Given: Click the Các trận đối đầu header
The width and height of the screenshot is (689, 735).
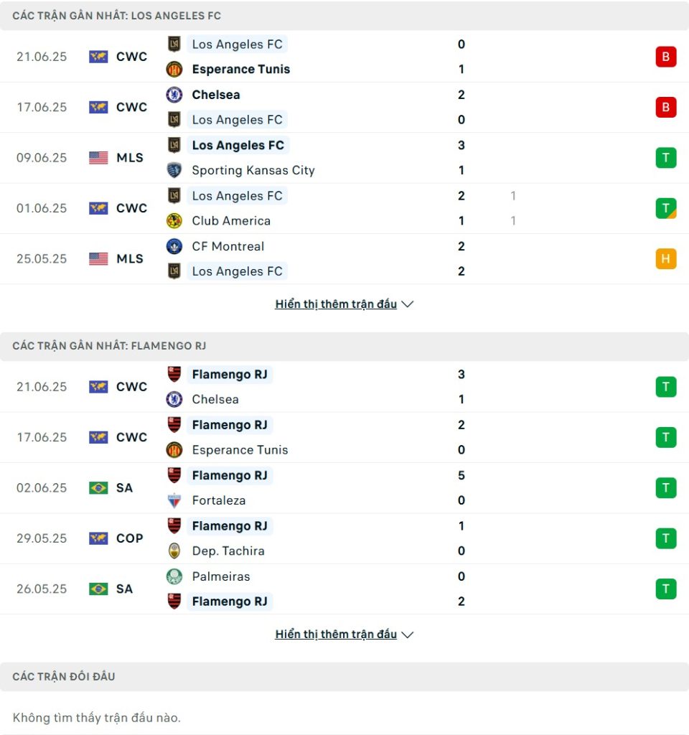Looking at the screenshot, I should (x=64, y=676).
